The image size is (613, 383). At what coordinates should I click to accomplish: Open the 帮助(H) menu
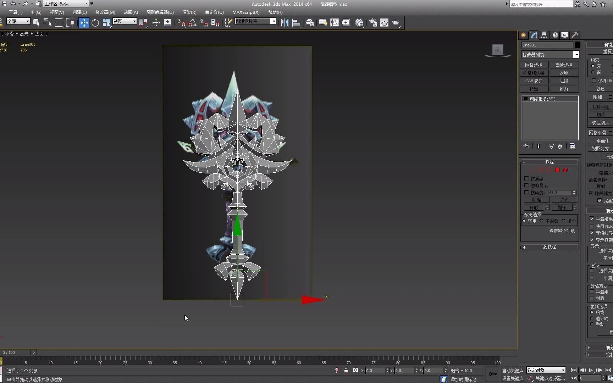coord(275,12)
